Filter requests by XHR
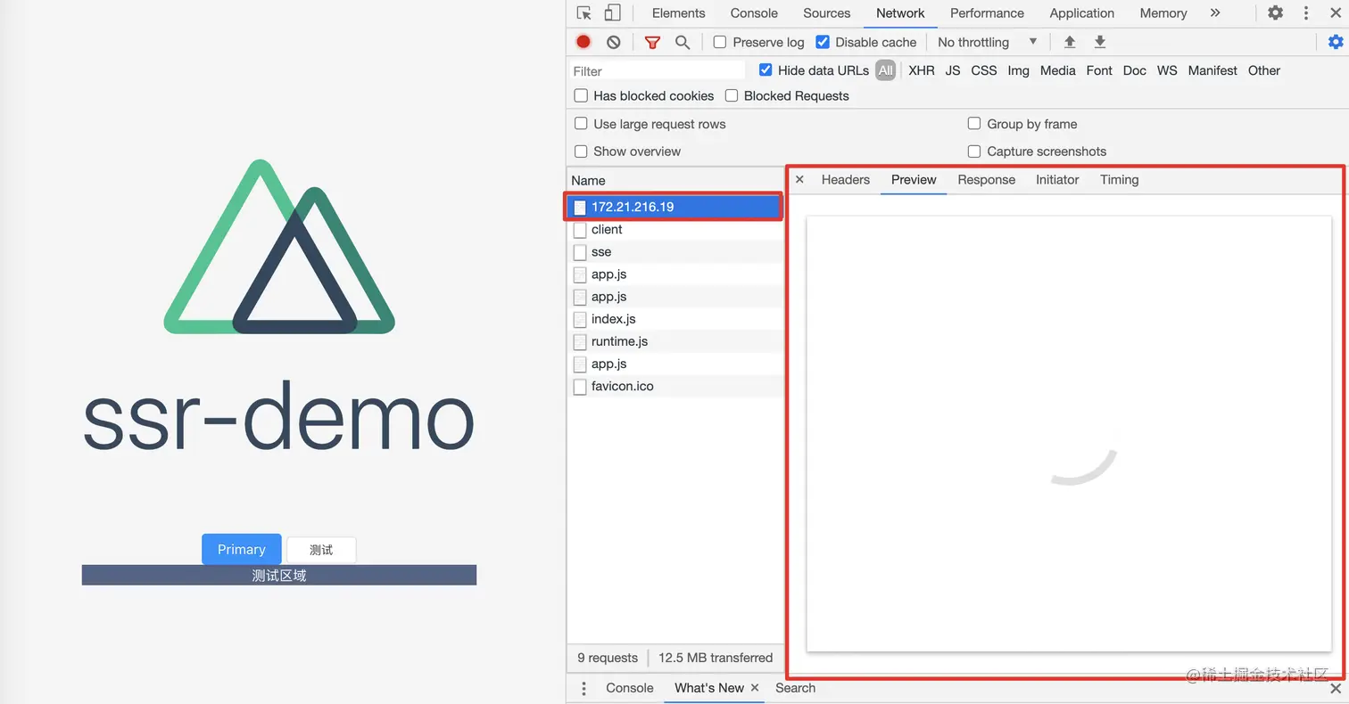 point(922,70)
